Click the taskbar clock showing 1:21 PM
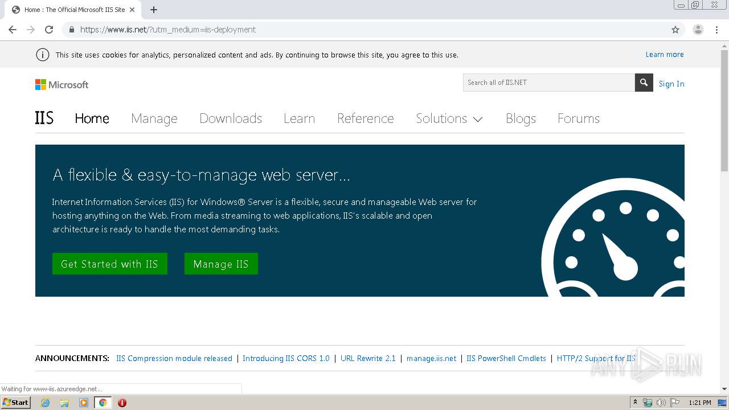The height and width of the screenshot is (410, 729). pos(699,403)
